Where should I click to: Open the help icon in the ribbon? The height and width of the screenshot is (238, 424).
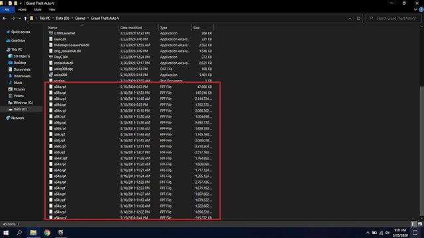point(421,9)
